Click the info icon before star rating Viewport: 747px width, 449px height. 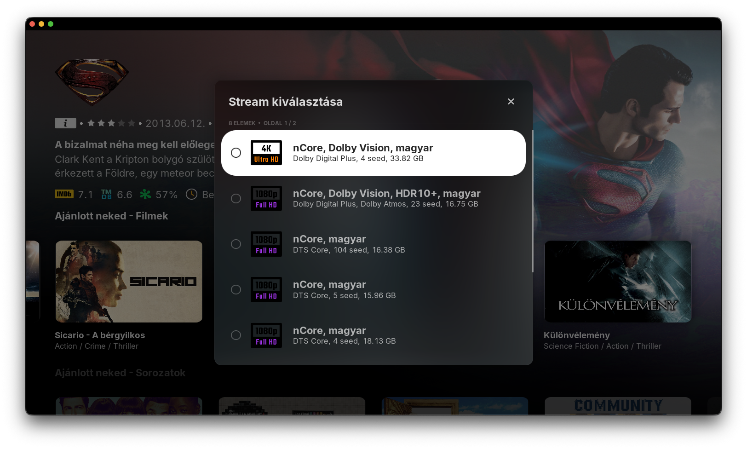pyautogui.click(x=65, y=123)
